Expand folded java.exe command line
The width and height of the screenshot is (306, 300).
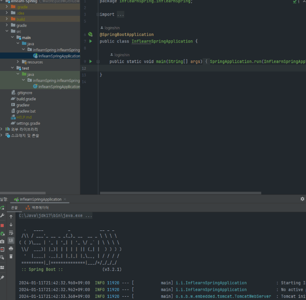click(56, 215)
